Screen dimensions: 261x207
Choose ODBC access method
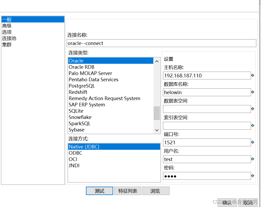click(x=114, y=153)
